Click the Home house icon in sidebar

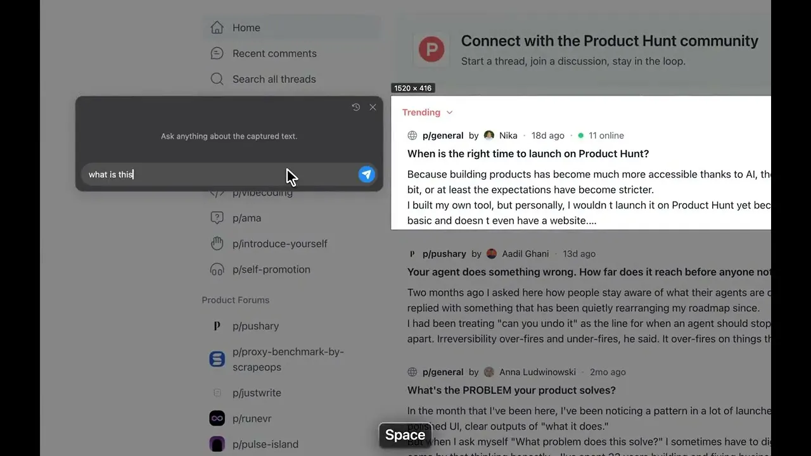point(217,28)
